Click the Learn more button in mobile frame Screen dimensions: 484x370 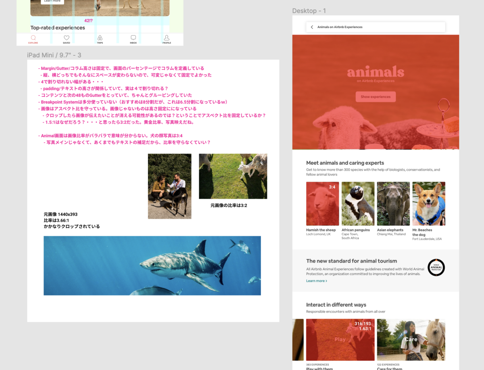pyautogui.click(x=52, y=1)
